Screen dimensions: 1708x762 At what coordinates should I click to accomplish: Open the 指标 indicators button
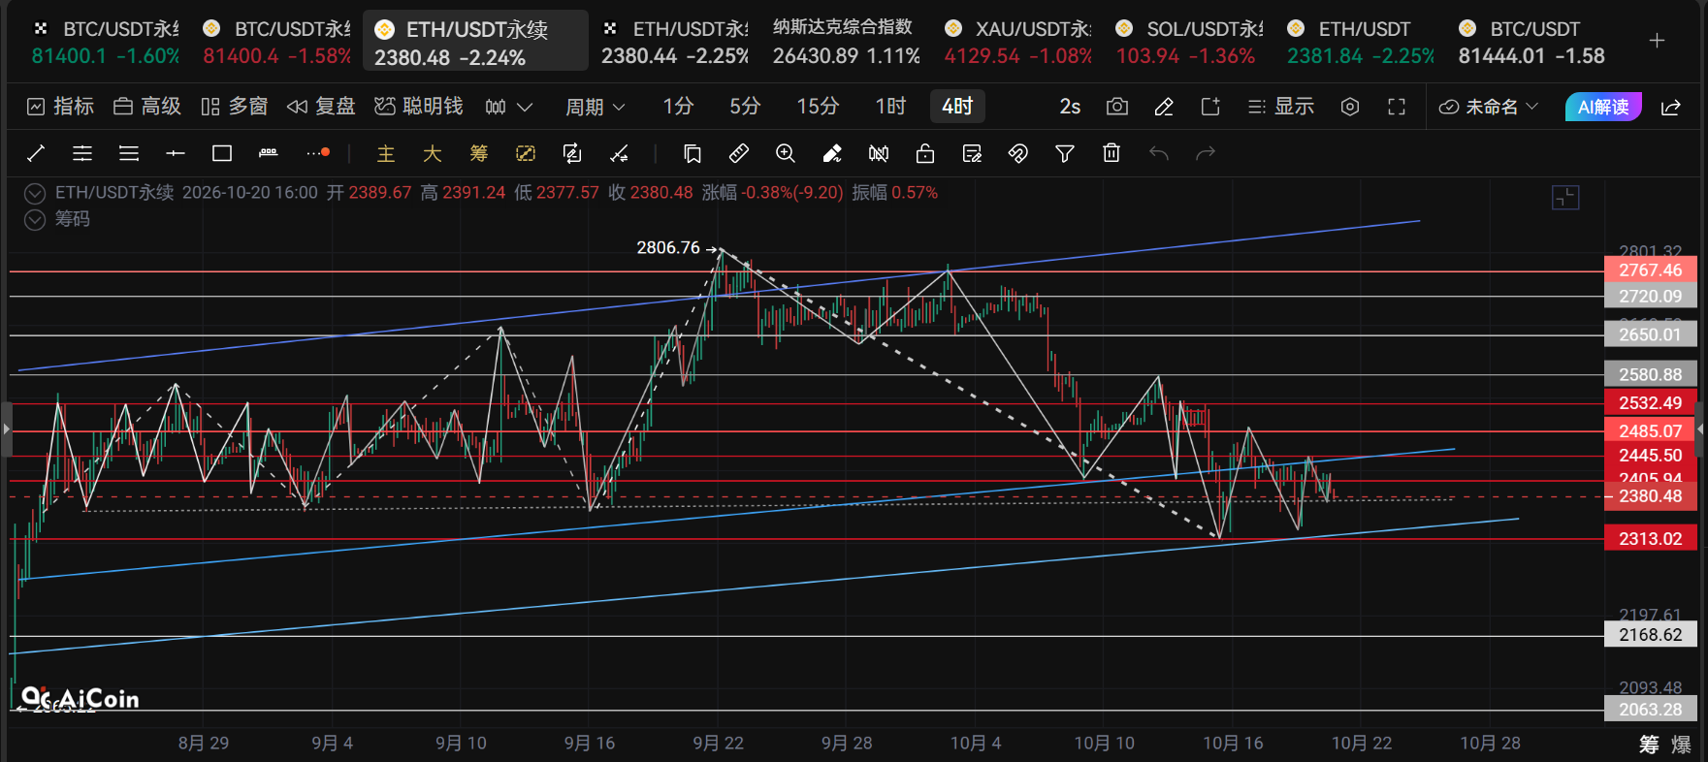[60, 107]
